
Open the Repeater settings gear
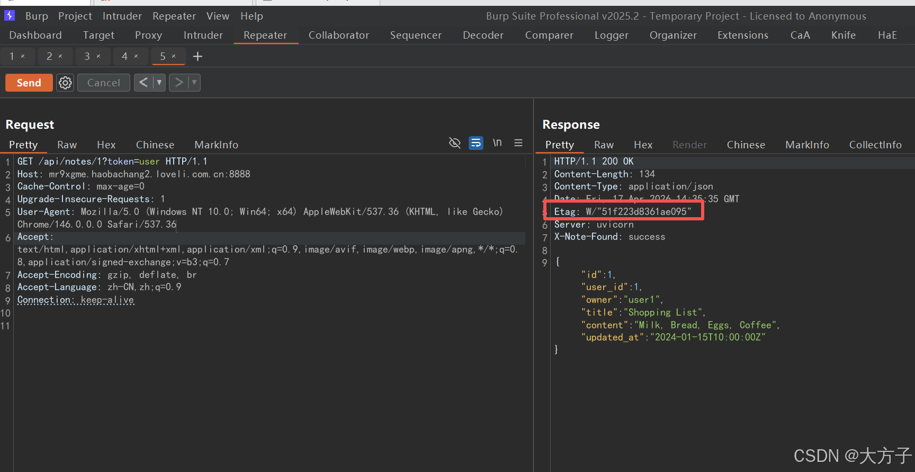click(65, 83)
